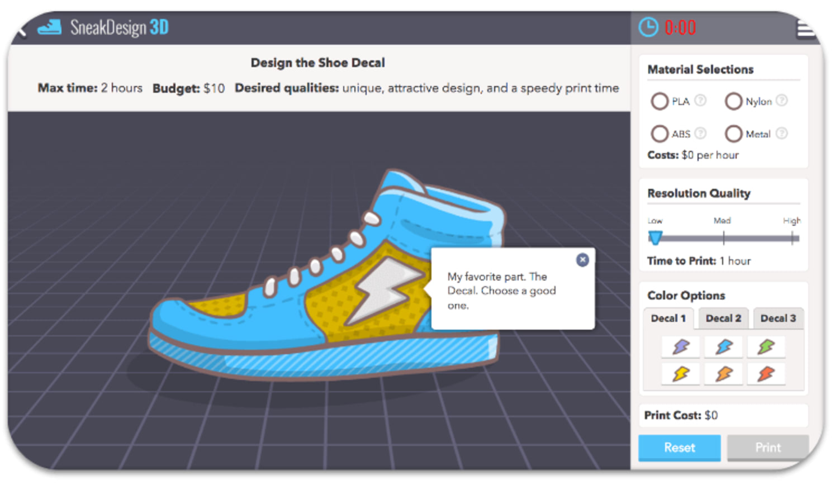Select the PLA material option
The height and width of the screenshot is (485, 835).
[x=660, y=101]
